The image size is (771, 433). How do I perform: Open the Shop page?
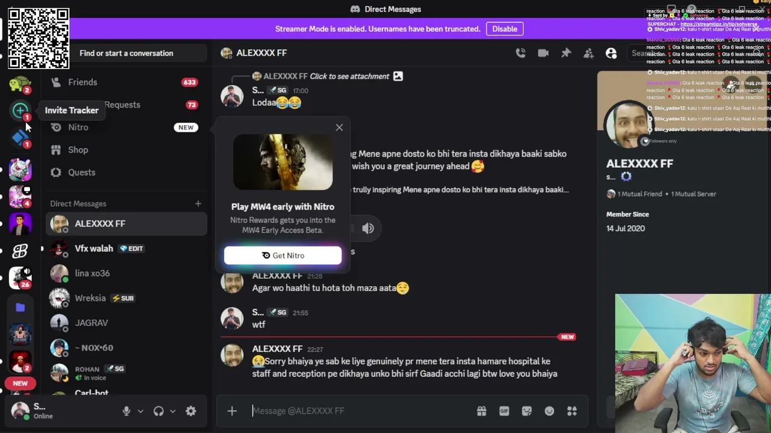click(x=126, y=150)
